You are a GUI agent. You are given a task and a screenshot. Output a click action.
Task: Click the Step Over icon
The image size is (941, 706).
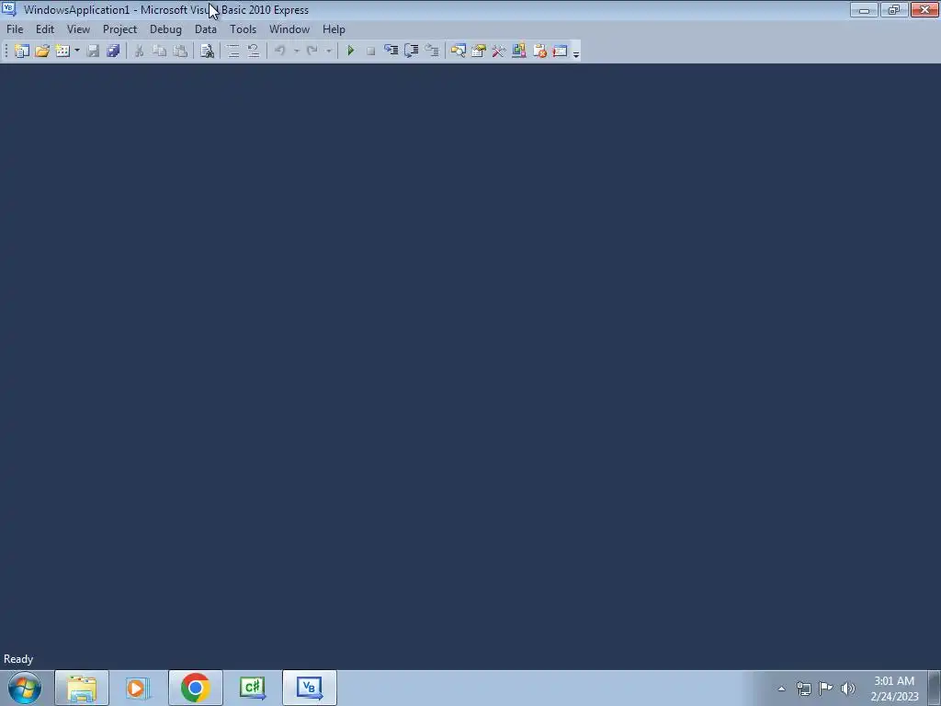(411, 51)
